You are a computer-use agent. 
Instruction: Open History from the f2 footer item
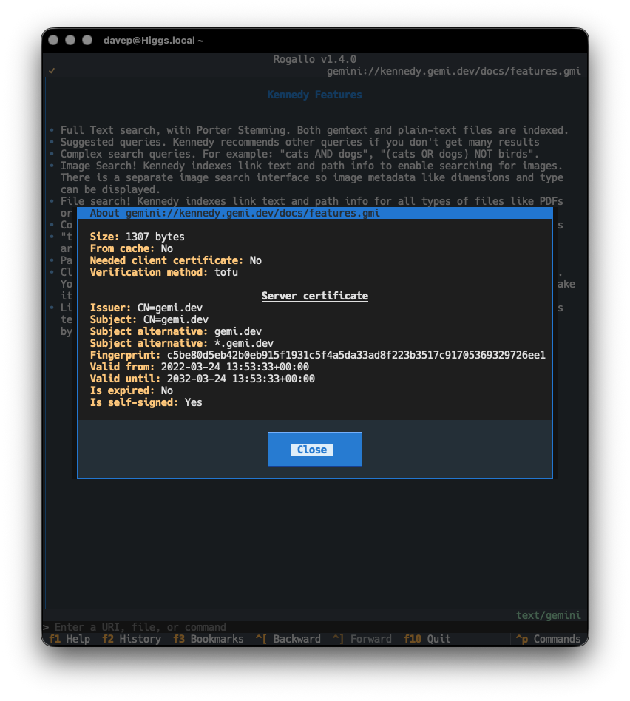click(131, 639)
